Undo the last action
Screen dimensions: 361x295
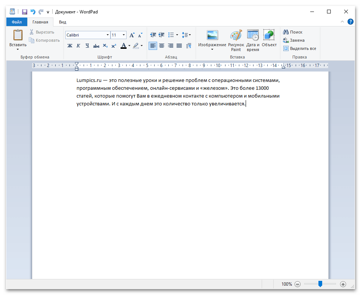point(32,12)
